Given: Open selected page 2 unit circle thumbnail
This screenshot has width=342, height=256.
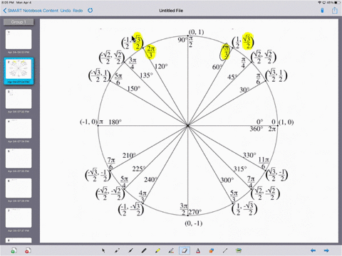Looking at the screenshot, I should point(19,69).
